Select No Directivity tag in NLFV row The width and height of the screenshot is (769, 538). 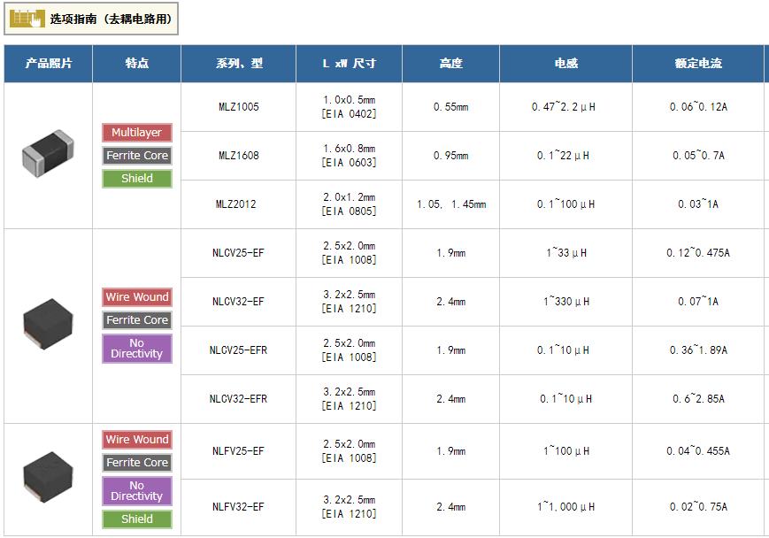137,491
